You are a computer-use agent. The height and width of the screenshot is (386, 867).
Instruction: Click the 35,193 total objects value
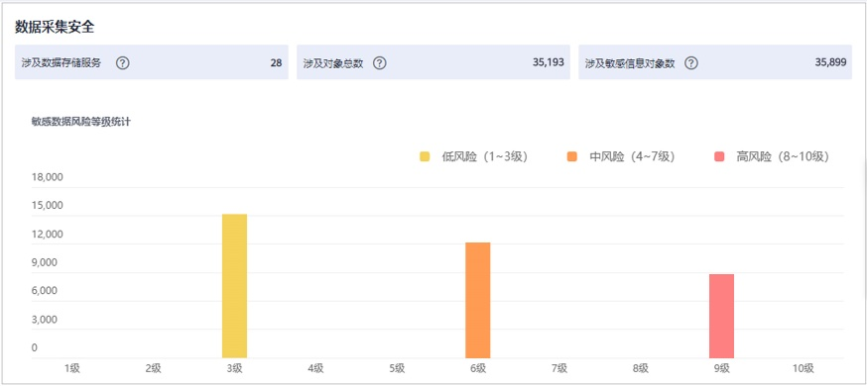[x=549, y=62]
